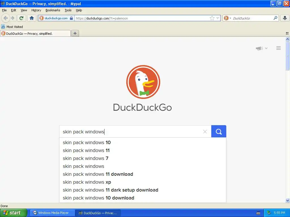The height and width of the screenshot is (217, 290).
Task: Open the Edit menu
Action: point(14,10)
